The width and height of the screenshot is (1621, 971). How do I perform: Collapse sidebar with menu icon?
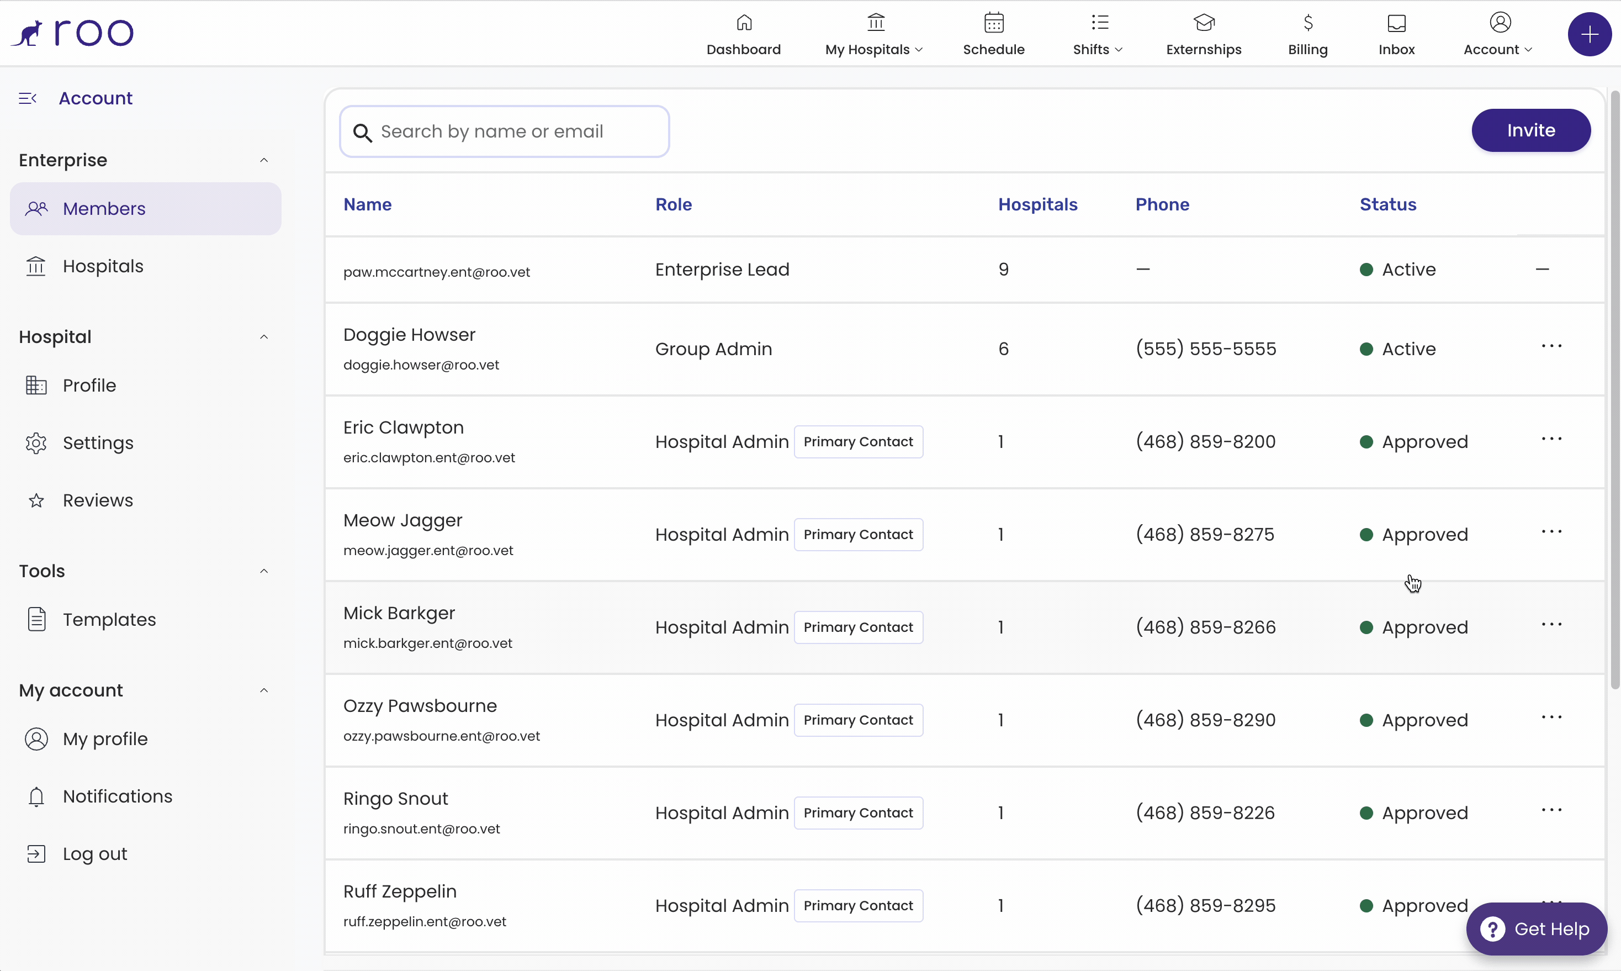click(x=28, y=98)
